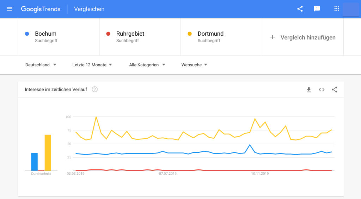Click the blue Bochum peak on chart

(x=250, y=145)
